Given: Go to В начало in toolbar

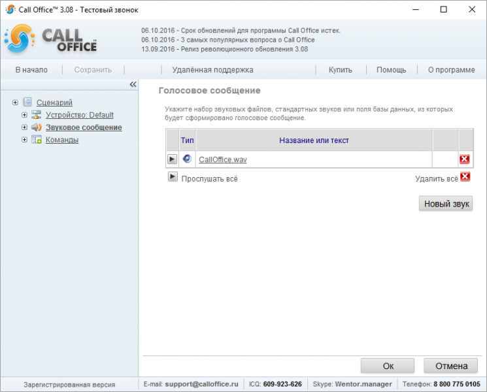Looking at the screenshot, I should click(x=31, y=70).
